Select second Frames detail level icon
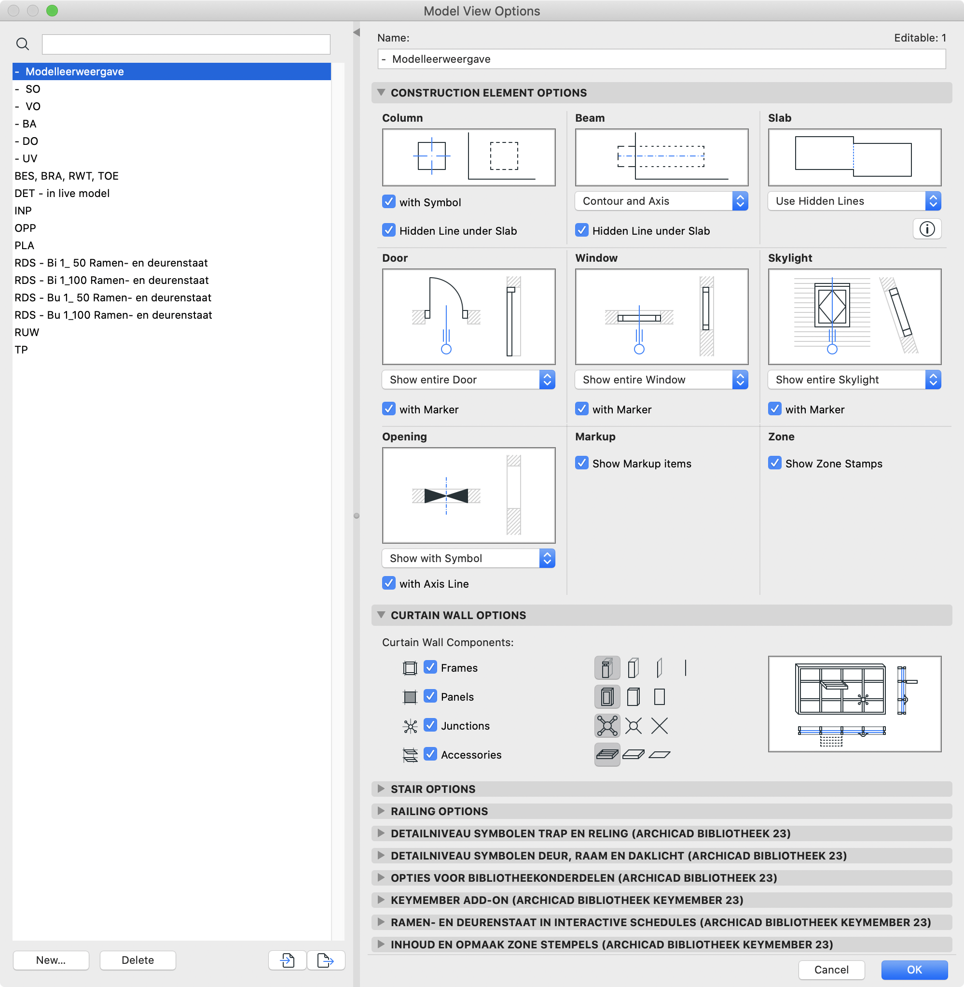964x987 pixels. [633, 668]
